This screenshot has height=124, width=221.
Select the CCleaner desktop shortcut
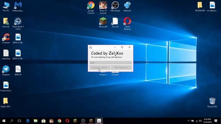[x=6, y=39]
